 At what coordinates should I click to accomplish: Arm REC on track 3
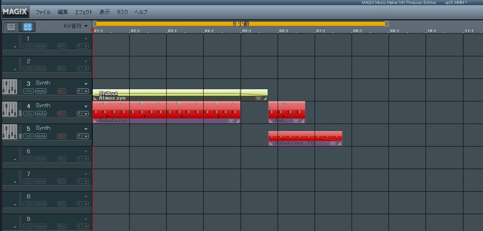[x=62, y=91]
